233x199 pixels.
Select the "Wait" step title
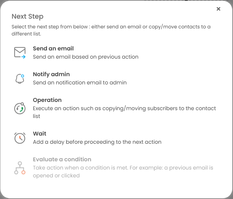click(40, 134)
